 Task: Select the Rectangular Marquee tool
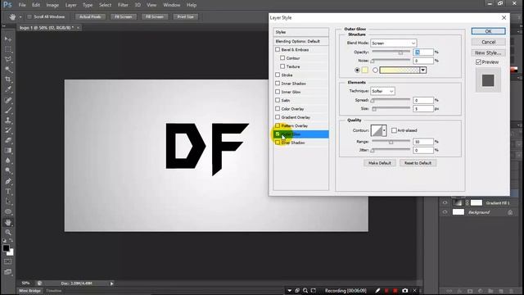8,49
